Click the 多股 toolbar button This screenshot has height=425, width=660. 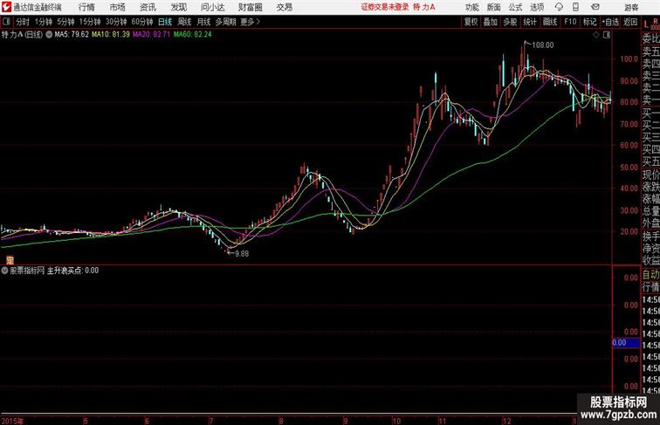pos(510,22)
